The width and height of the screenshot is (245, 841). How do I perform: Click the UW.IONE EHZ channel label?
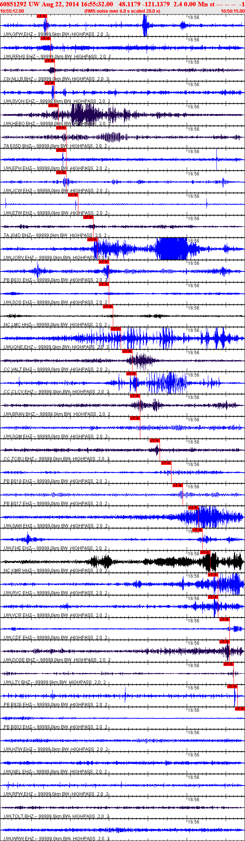point(19,347)
